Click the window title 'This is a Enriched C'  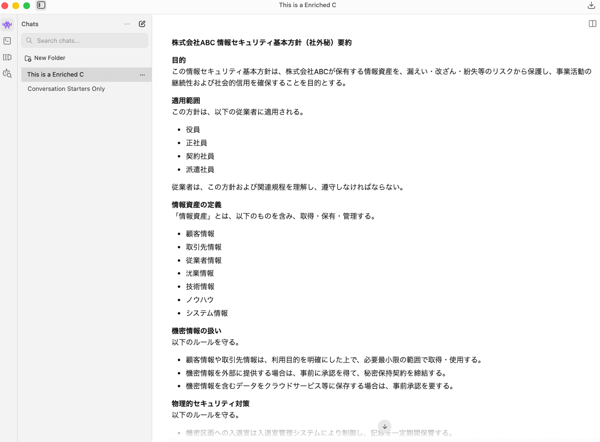click(308, 5)
